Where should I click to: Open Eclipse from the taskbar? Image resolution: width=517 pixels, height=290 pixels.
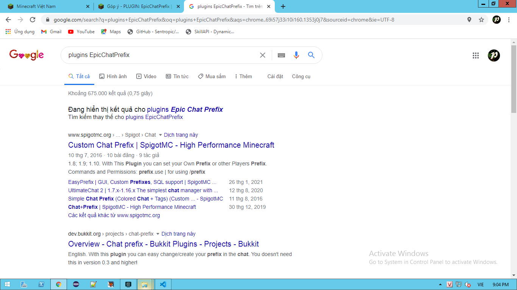pyautogui.click(x=76, y=285)
